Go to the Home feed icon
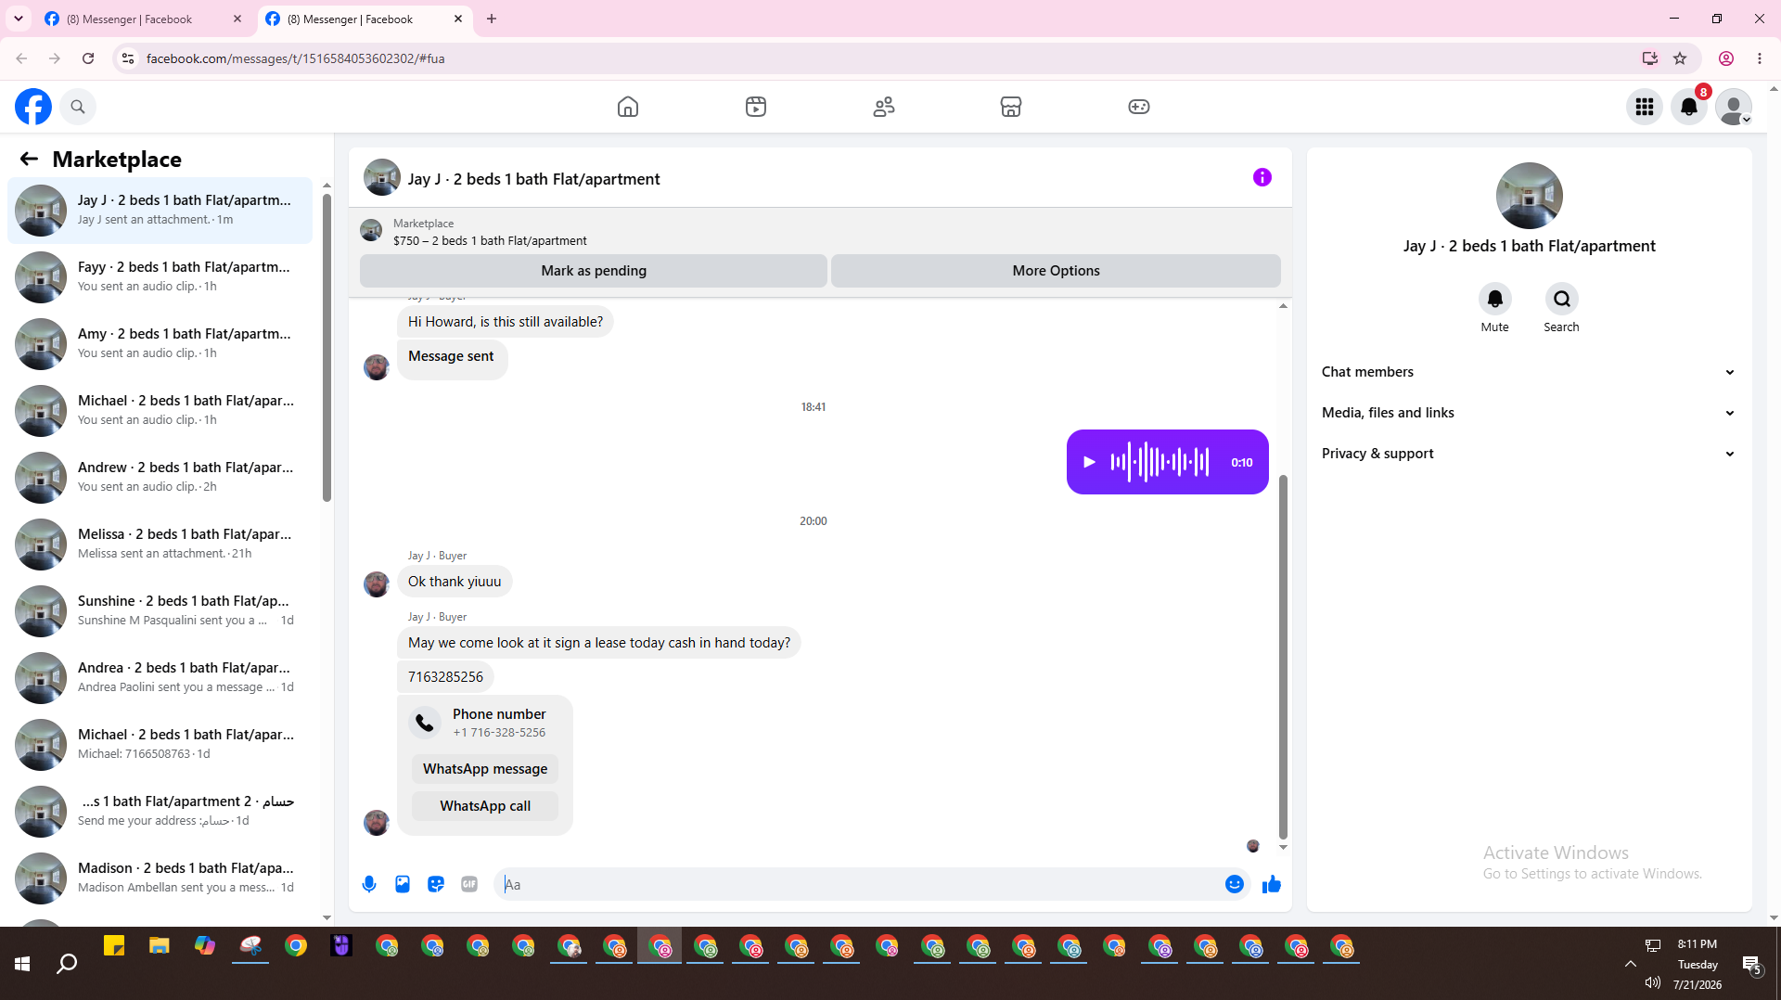Image resolution: width=1781 pixels, height=1000 pixels. [x=628, y=107]
